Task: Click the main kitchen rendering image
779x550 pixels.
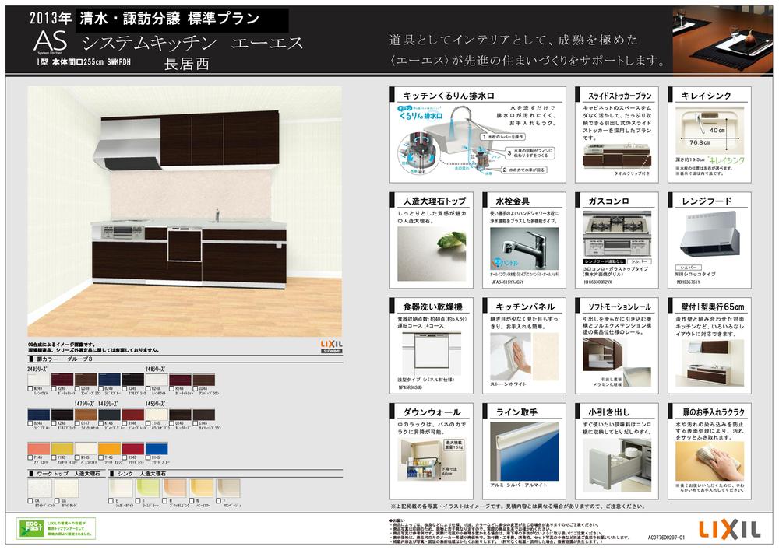Action: (x=185, y=210)
